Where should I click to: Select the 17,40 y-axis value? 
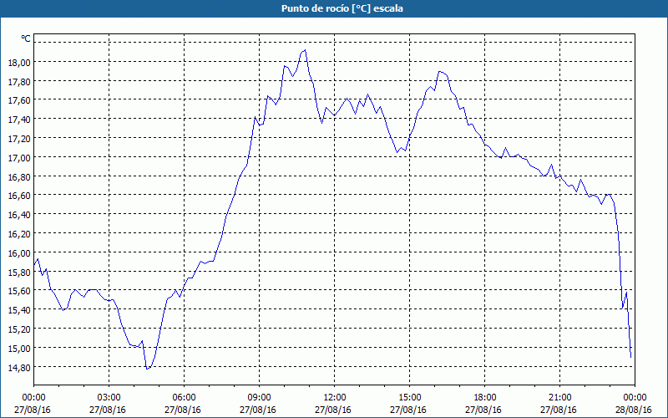[x=19, y=120]
